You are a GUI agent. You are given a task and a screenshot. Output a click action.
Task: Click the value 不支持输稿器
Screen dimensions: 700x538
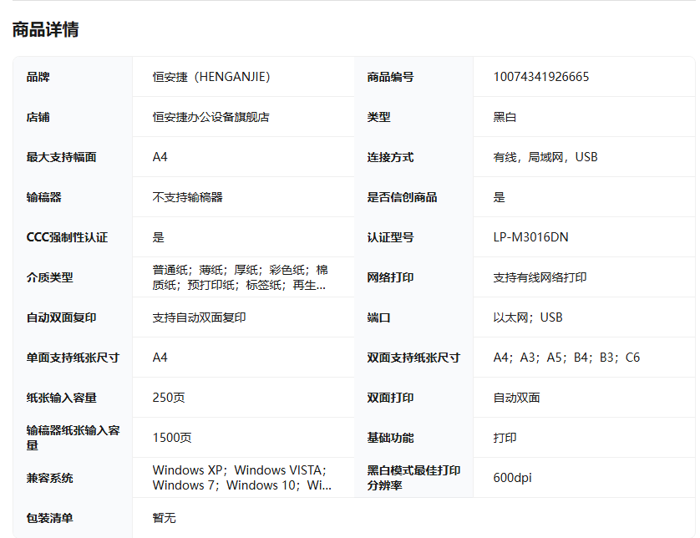coord(187,197)
